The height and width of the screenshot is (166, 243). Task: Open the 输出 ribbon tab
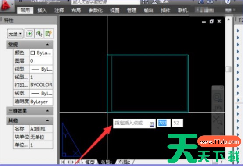[148, 11]
